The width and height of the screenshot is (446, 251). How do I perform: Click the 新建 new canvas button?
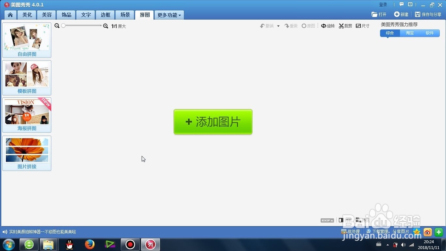pyautogui.click(x=401, y=14)
